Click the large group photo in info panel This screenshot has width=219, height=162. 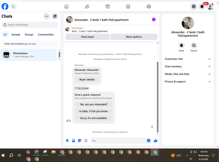point(188,23)
